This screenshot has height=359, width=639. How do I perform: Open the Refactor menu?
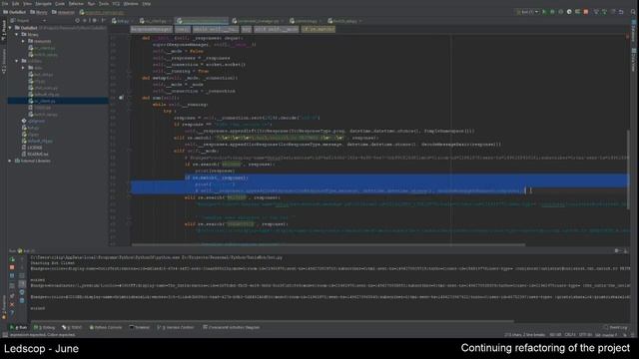(76, 4)
